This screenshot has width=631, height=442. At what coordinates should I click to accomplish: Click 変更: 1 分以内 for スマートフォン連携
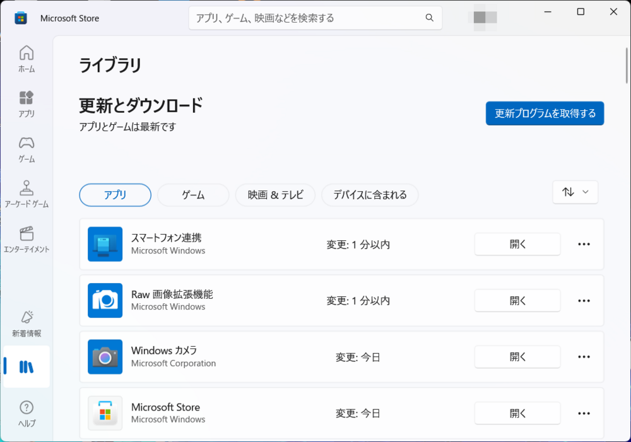pyautogui.click(x=358, y=245)
